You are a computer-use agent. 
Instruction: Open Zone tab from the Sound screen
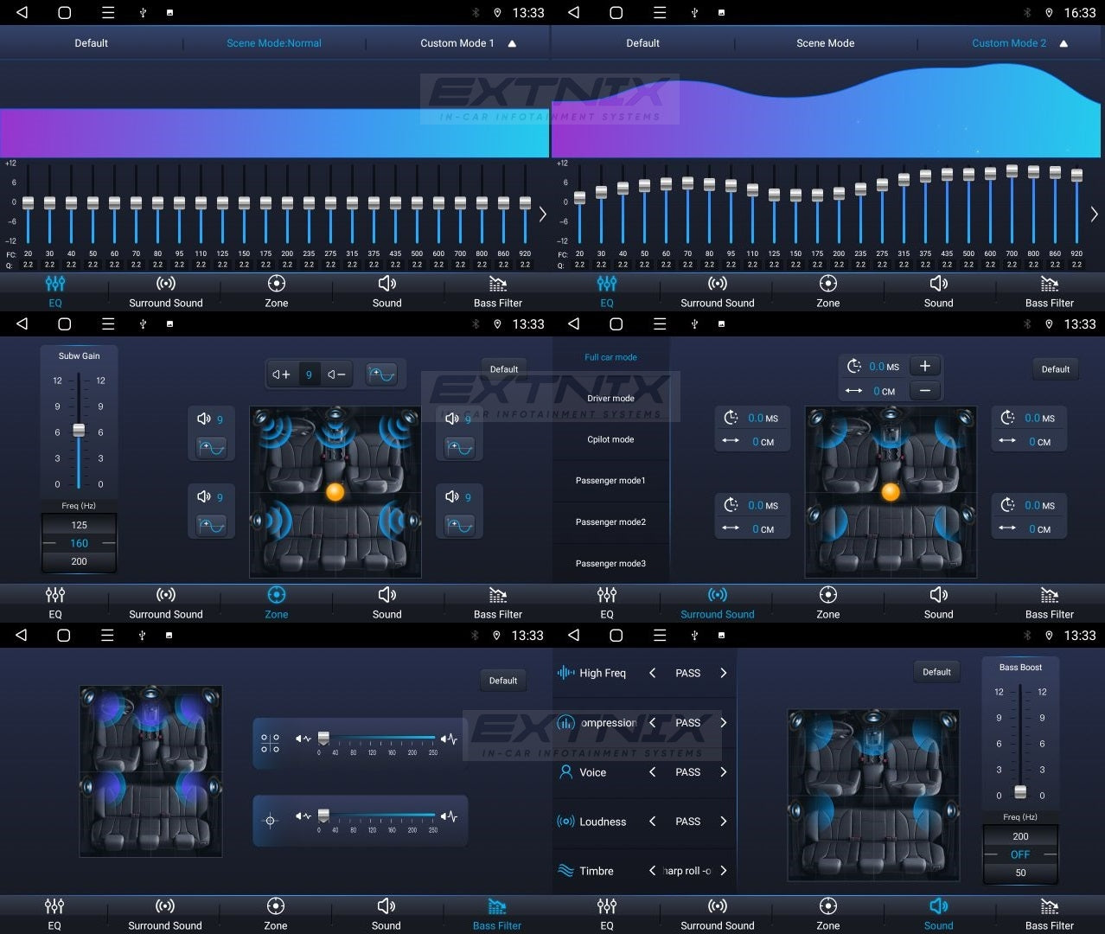click(x=827, y=914)
